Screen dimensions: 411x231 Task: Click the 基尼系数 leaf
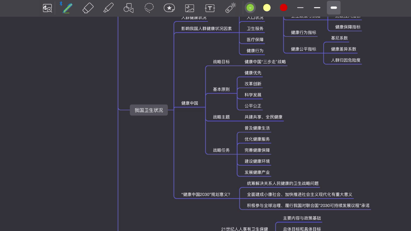tap(339, 38)
